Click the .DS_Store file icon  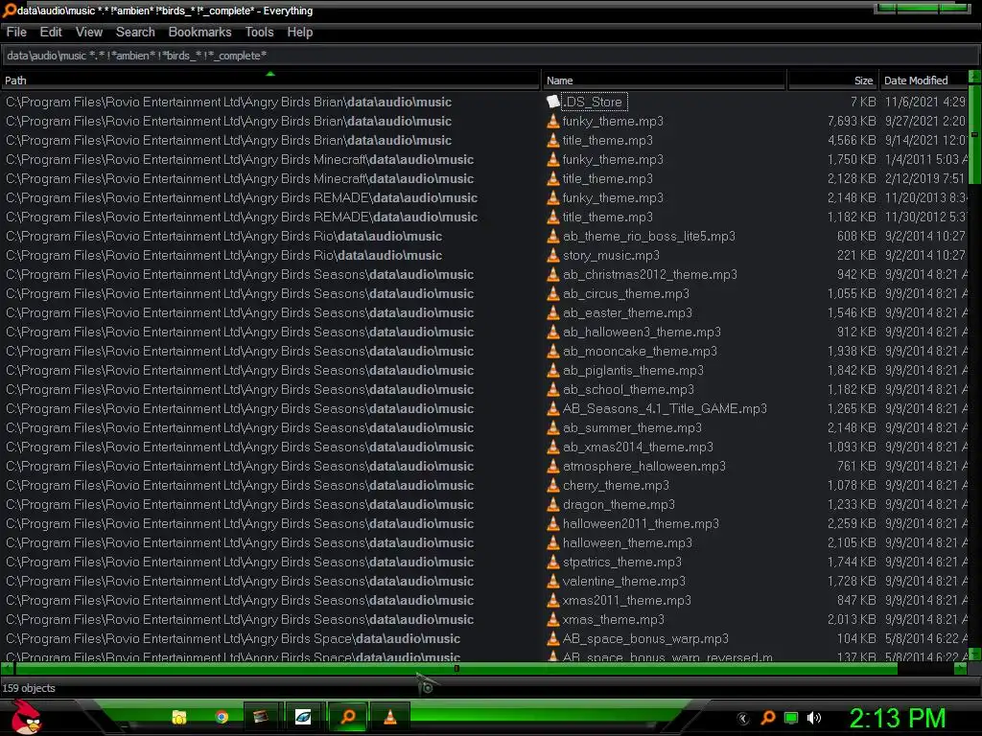click(552, 102)
